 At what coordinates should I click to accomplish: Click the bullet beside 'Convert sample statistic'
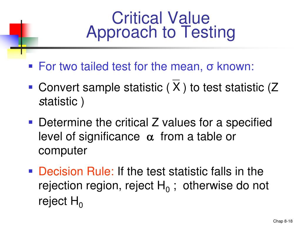31,87
